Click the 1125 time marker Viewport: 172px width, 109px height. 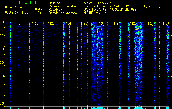pos(84,23)
